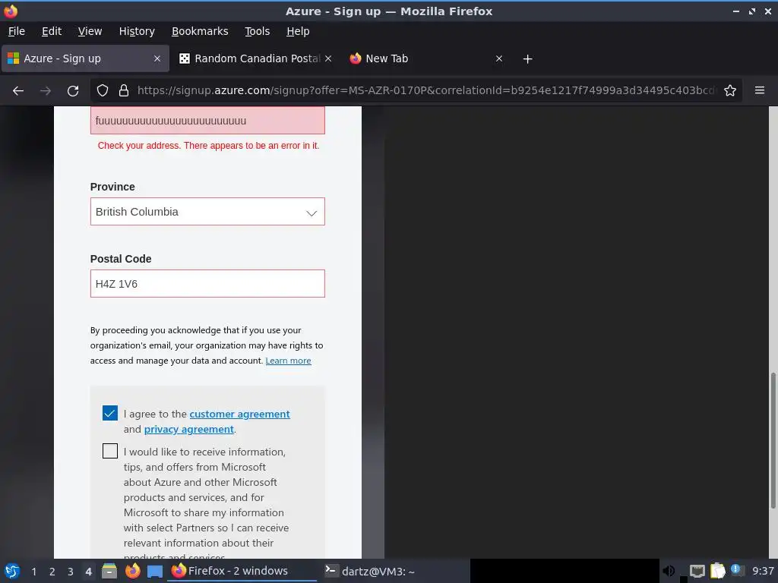This screenshot has width=778, height=583.
Task: Switch to workspace 1
Action: coord(33,572)
